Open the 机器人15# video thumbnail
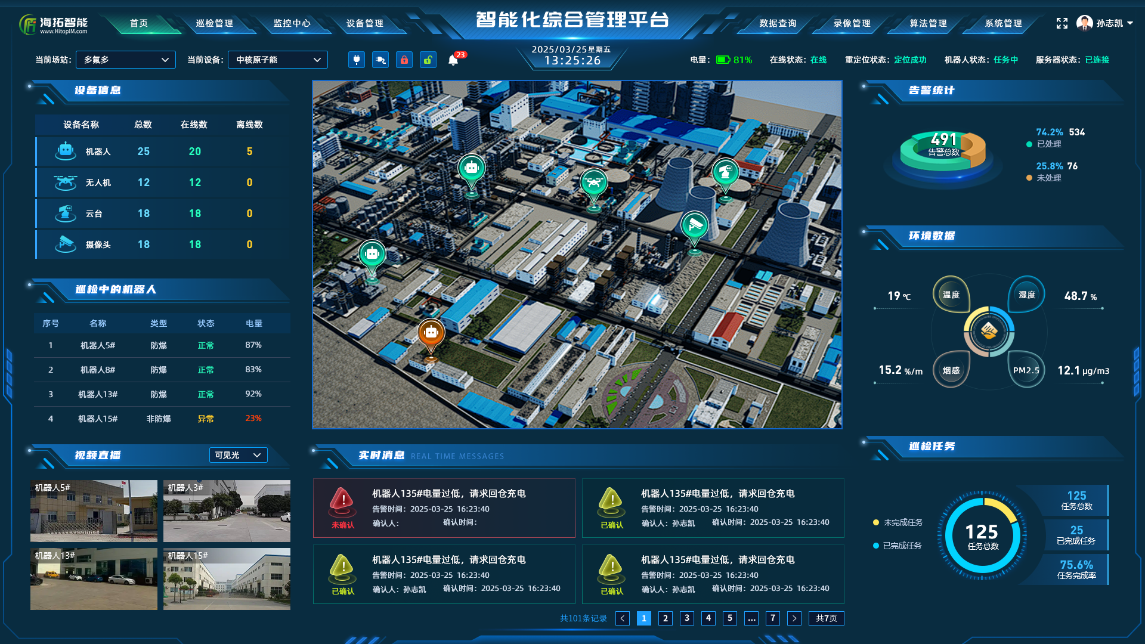Screen dimensions: 1145x644 [227, 578]
